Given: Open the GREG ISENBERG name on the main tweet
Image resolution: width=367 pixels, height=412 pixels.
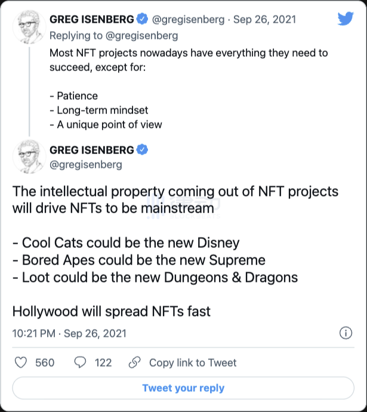Looking at the screenshot, I should point(92,149).
